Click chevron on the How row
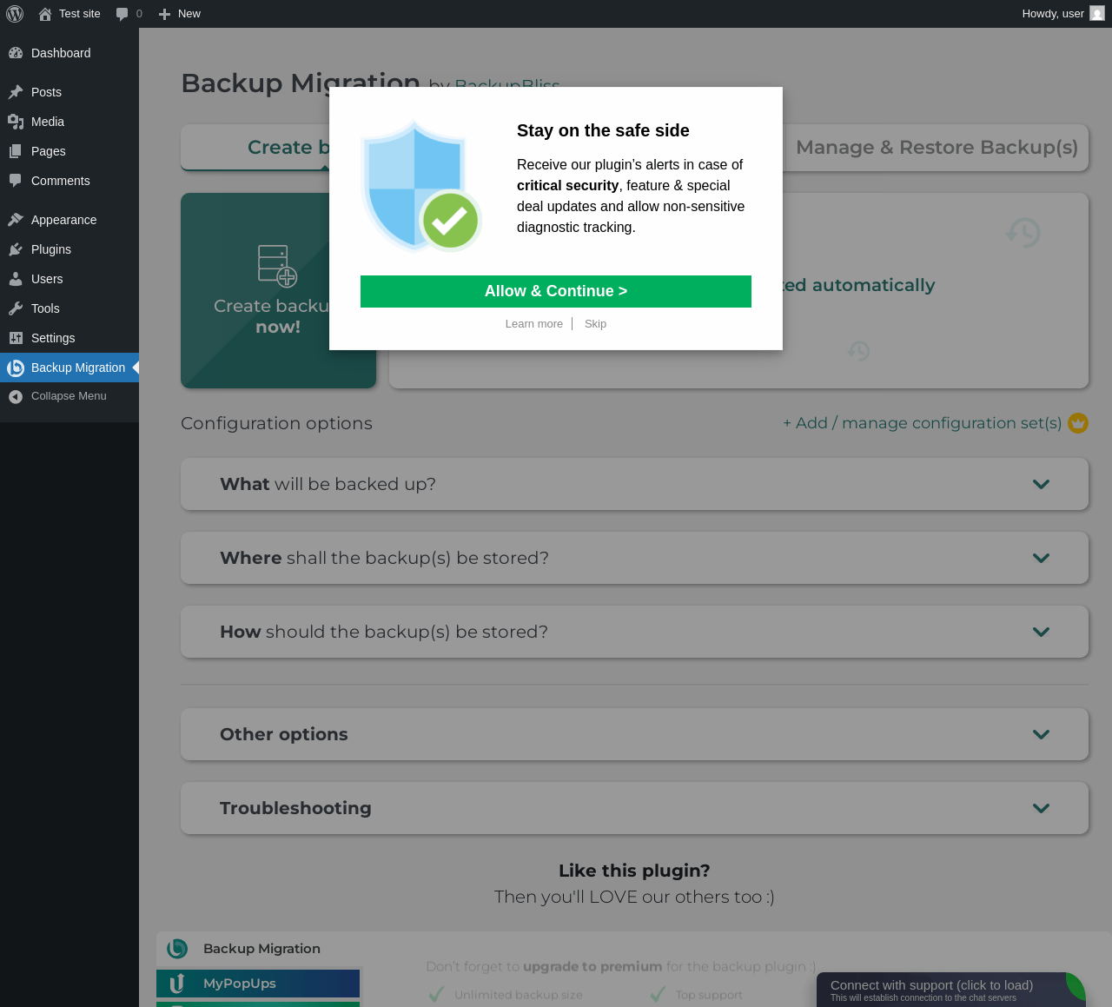1112x1007 pixels. click(1041, 632)
